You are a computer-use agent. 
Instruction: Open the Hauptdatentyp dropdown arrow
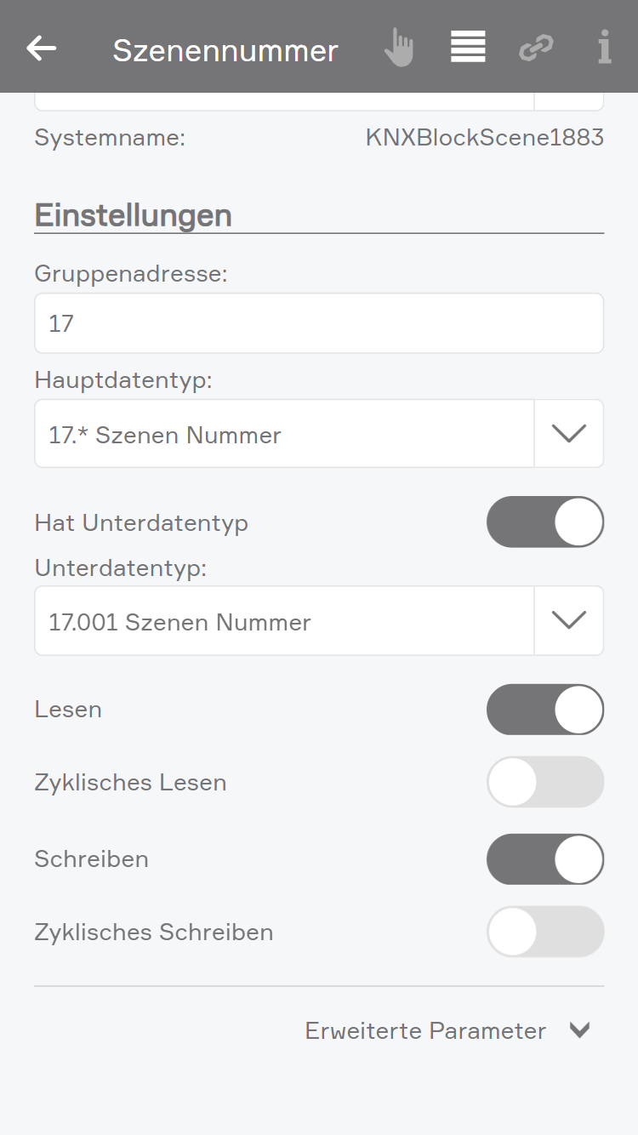point(569,434)
